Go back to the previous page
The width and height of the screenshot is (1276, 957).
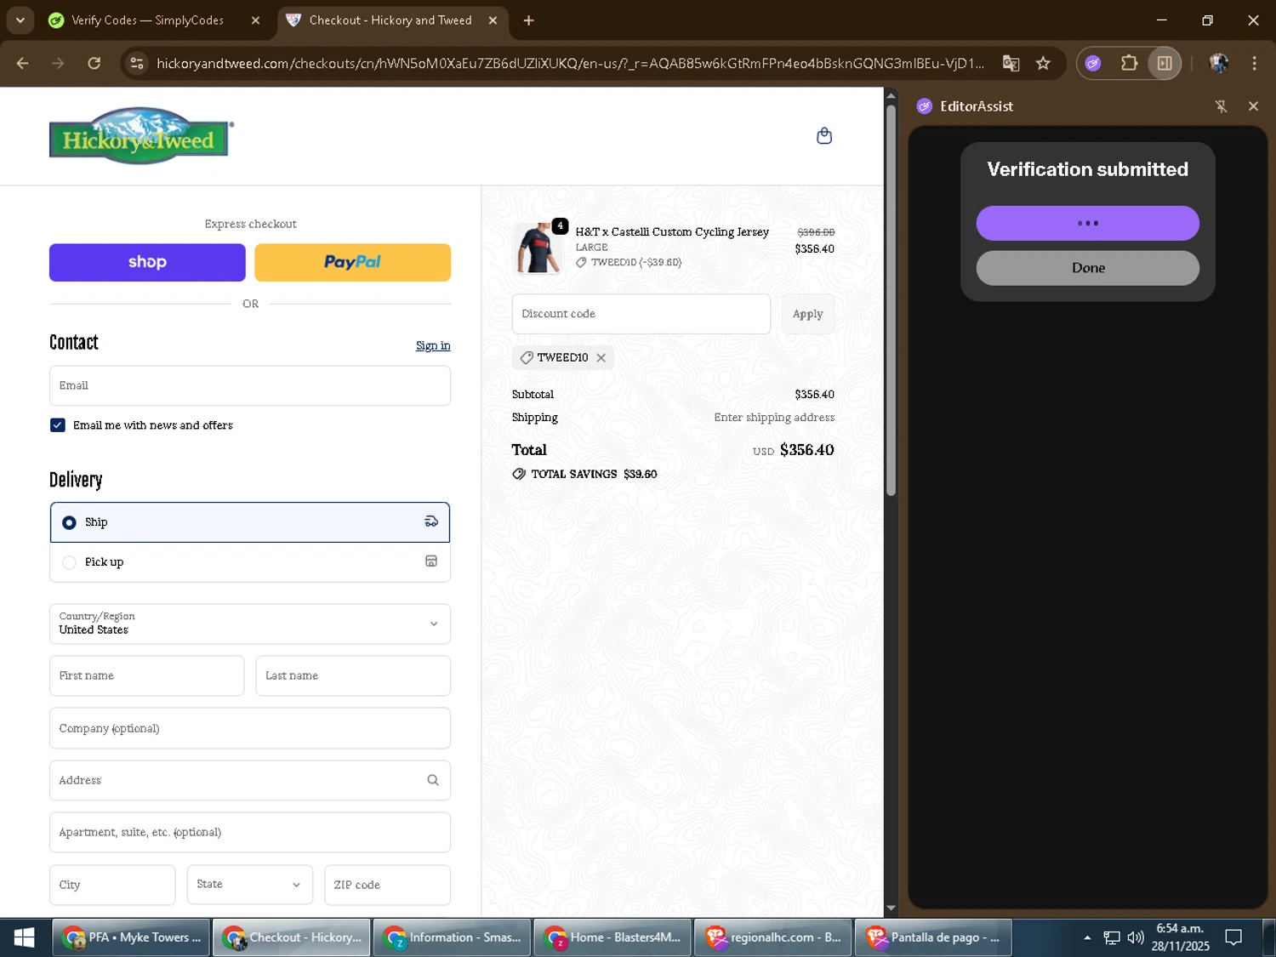(23, 63)
